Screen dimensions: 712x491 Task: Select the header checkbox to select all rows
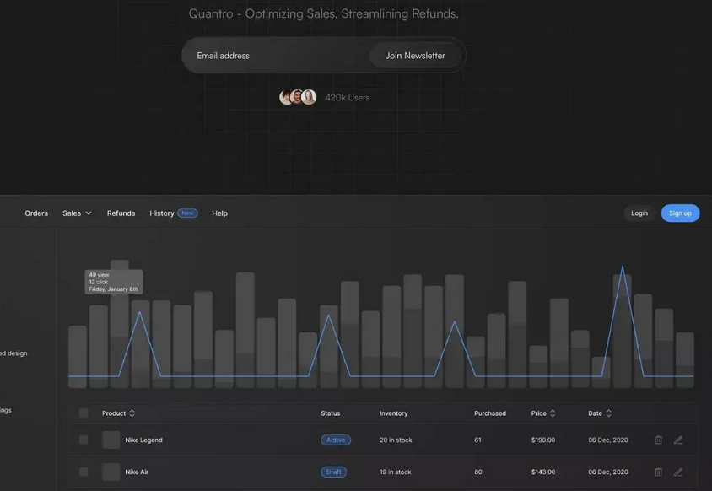(x=83, y=413)
